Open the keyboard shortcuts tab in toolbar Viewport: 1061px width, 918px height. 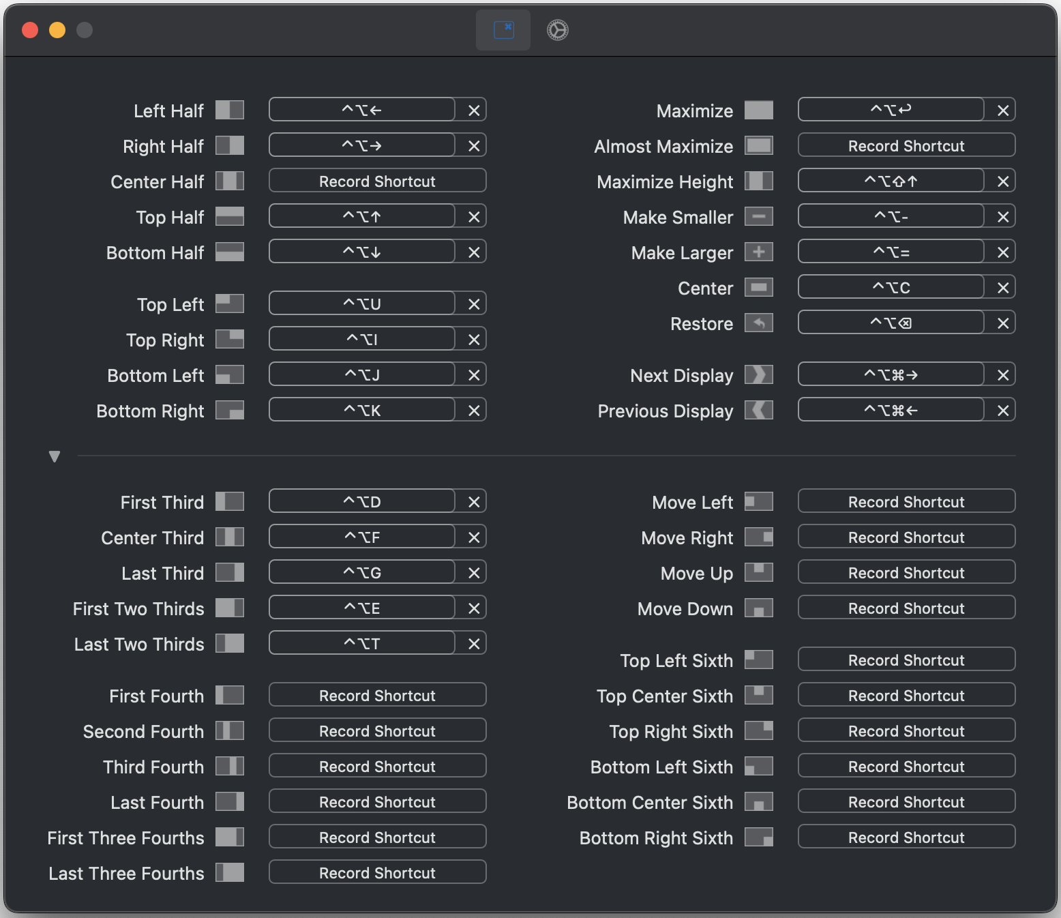tap(503, 30)
